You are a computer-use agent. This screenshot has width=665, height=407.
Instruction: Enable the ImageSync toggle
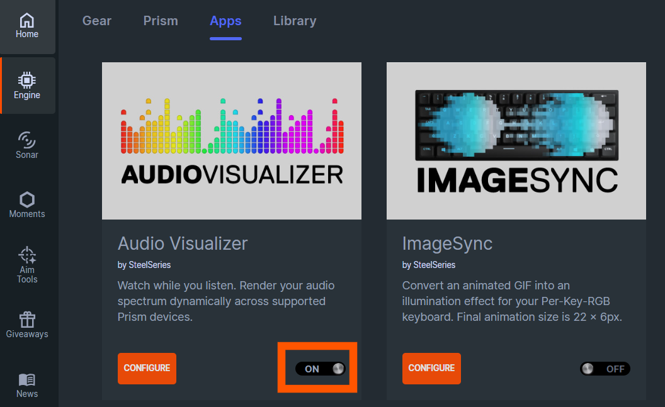pyautogui.click(x=605, y=369)
